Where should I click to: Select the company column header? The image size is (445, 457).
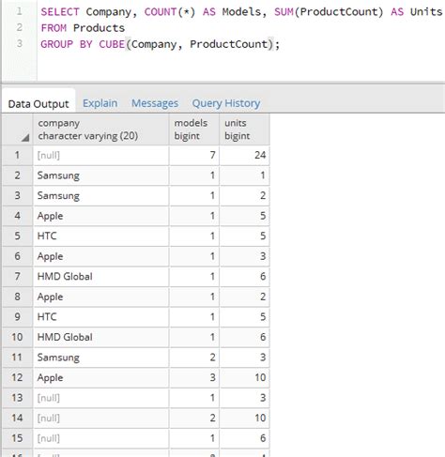(x=100, y=129)
